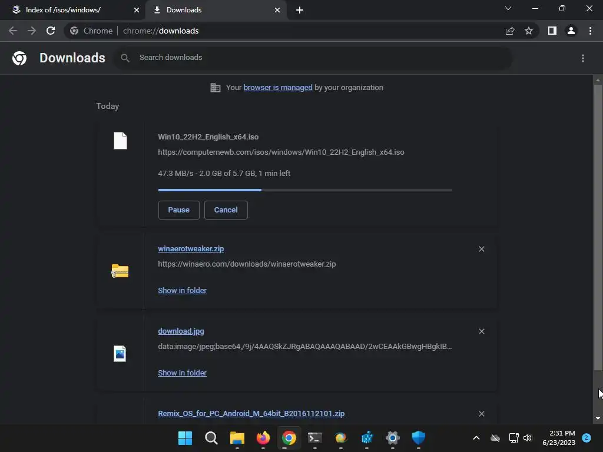603x452 pixels.
Task: Open notification badge showing 2
Action: point(587,438)
